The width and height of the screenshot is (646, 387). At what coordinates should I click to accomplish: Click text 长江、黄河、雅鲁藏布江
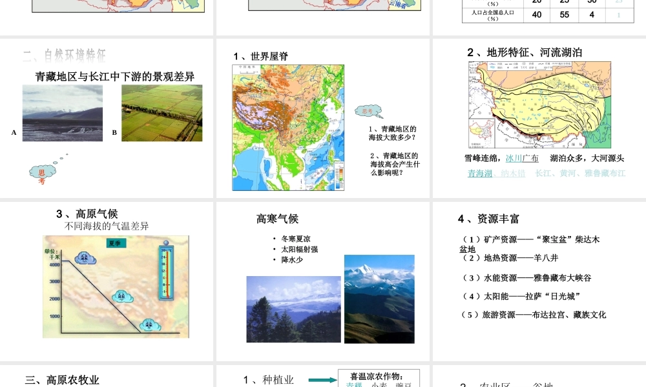(580, 173)
